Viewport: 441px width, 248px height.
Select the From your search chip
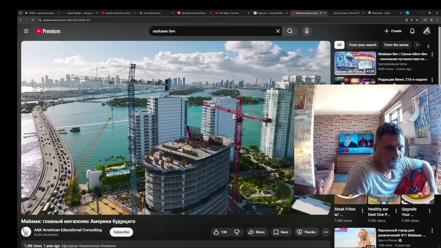coord(363,45)
